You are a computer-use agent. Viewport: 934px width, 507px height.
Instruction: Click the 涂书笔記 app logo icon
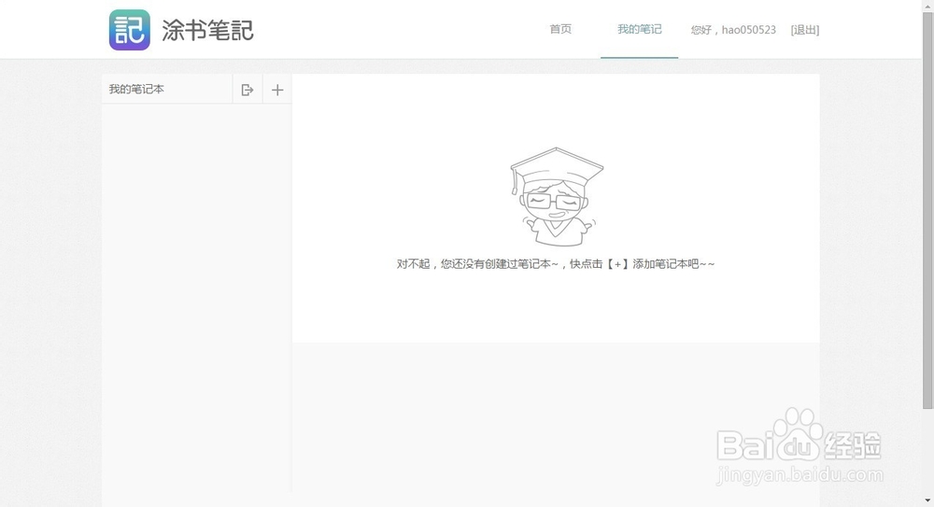tap(129, 30)
